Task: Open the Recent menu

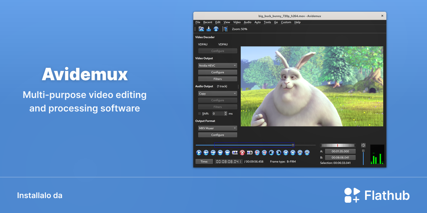Action: 208,22
